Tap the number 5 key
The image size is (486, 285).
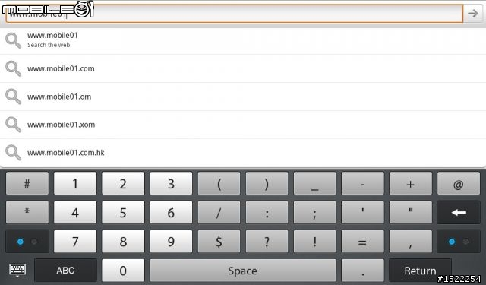pos(123,213)
